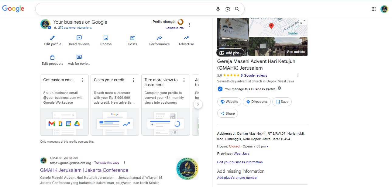Click the Advertise trend icon

click(186, 38)
